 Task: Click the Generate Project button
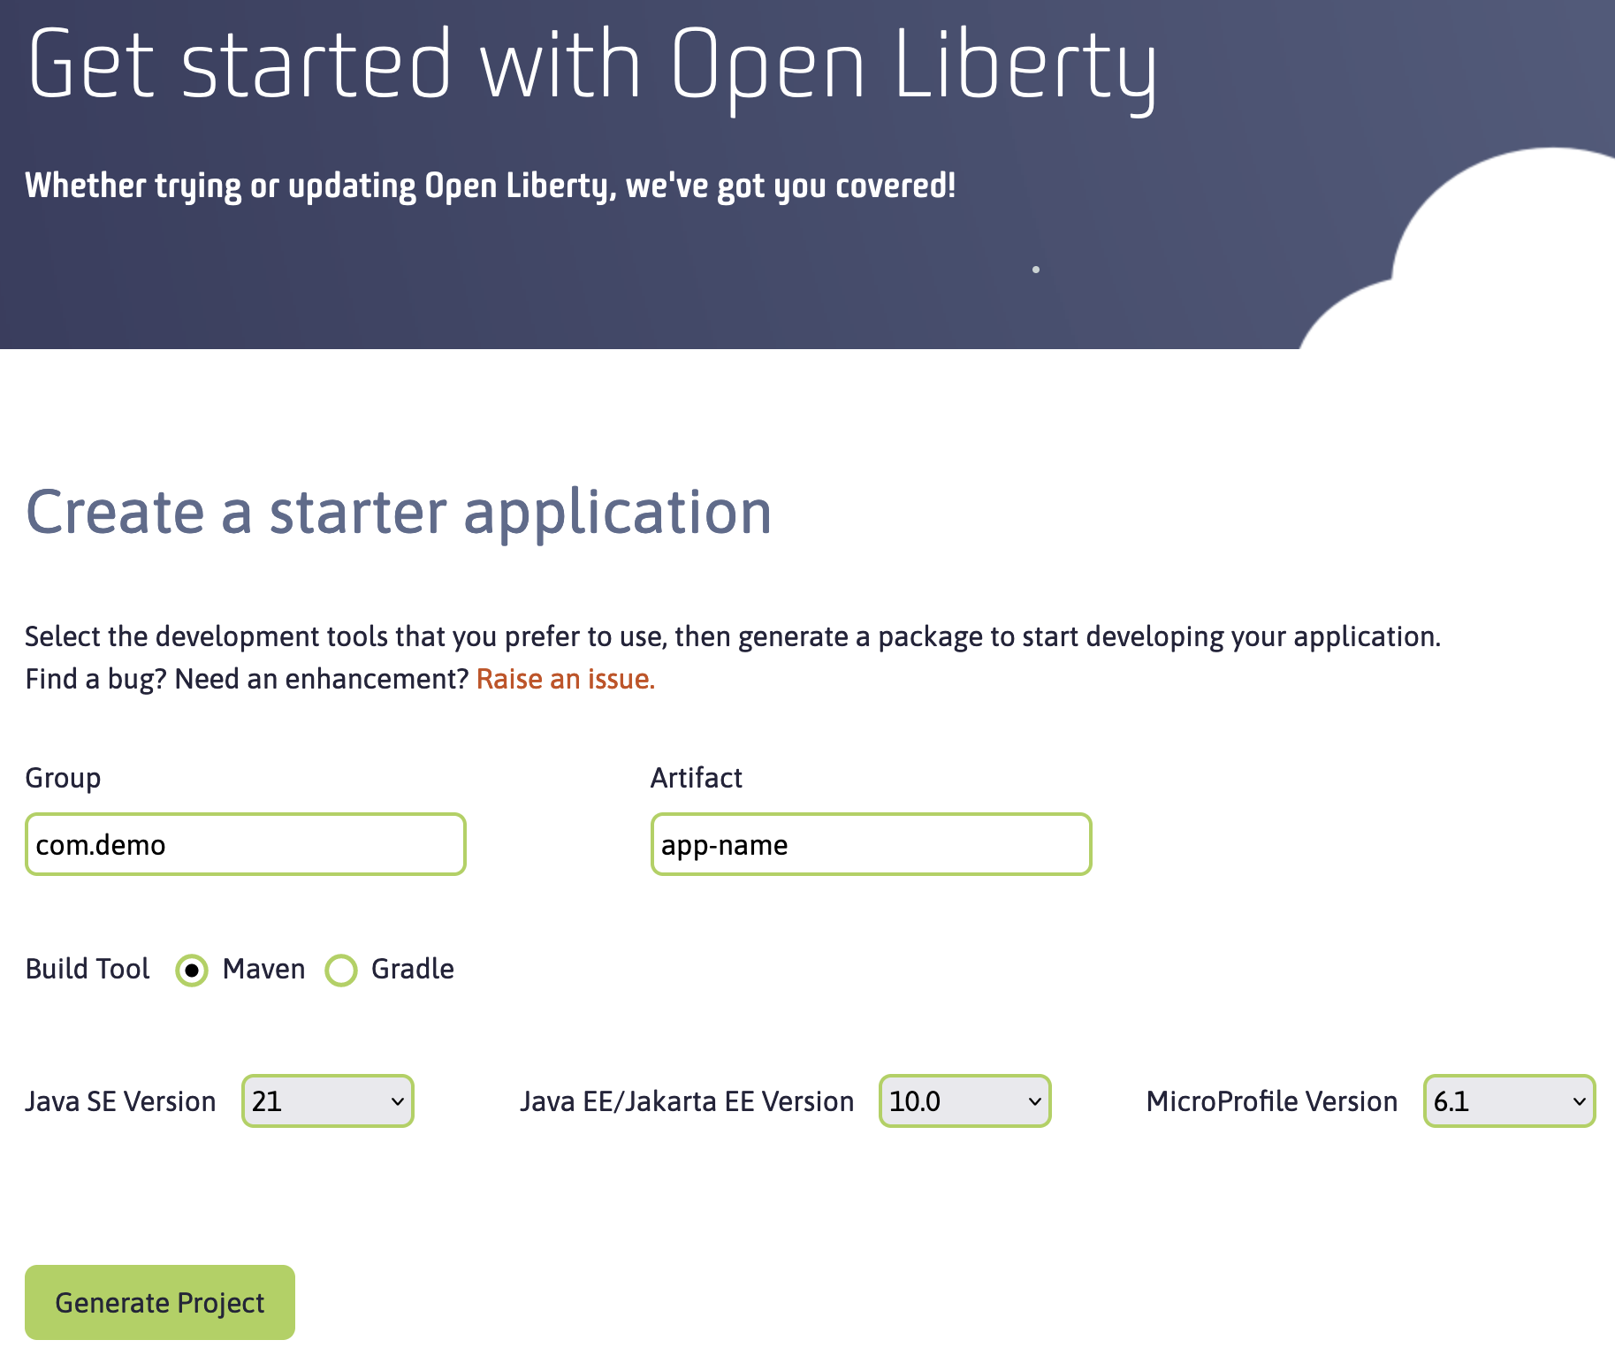point(160,1302)
